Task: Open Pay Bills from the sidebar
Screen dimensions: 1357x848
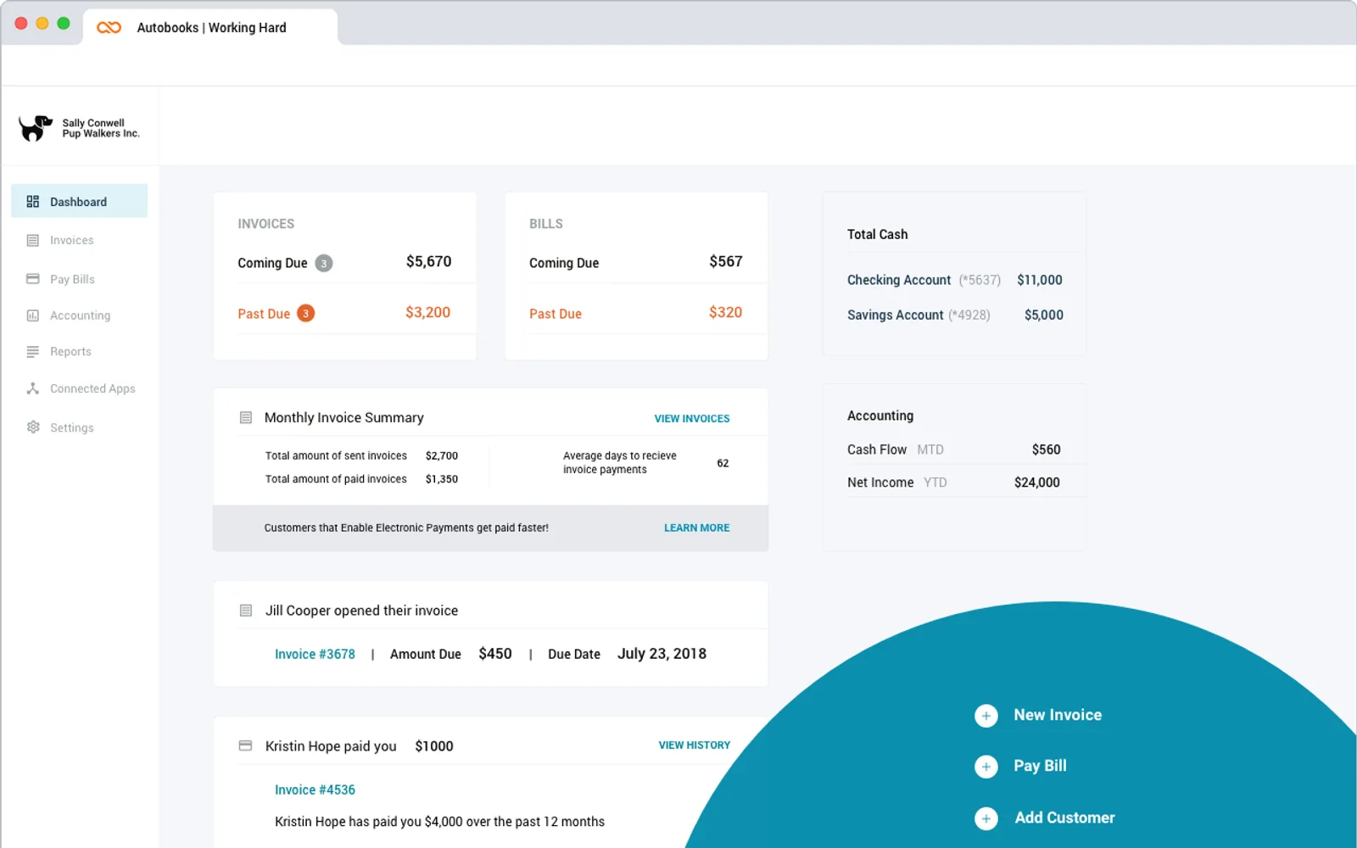Action: (72, 279)
